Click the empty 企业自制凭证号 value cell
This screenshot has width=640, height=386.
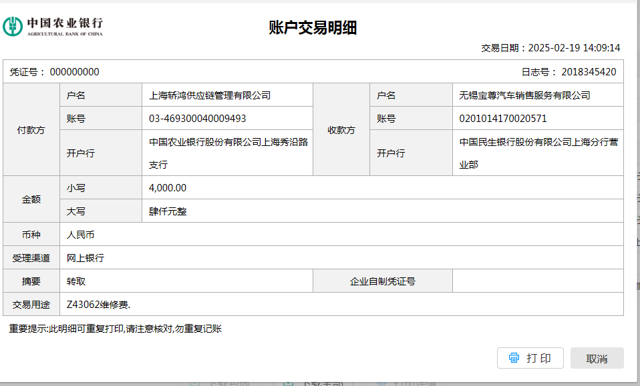pyautogui.click(x=537, y=281)
